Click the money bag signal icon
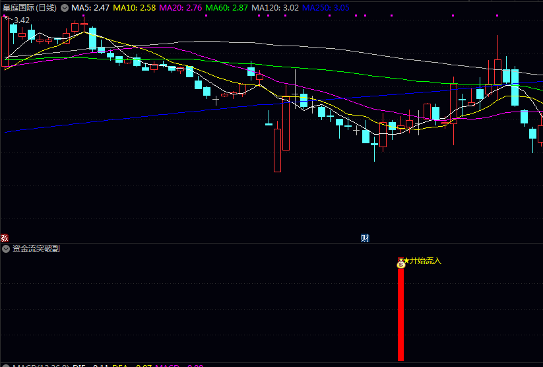The image size is (543, 367). click(x=400, y=264)
